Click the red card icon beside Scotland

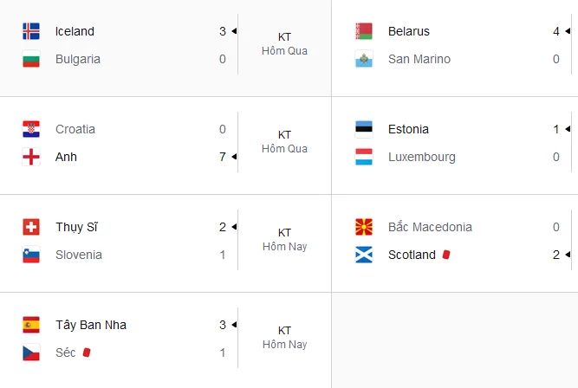coord(446,255)
